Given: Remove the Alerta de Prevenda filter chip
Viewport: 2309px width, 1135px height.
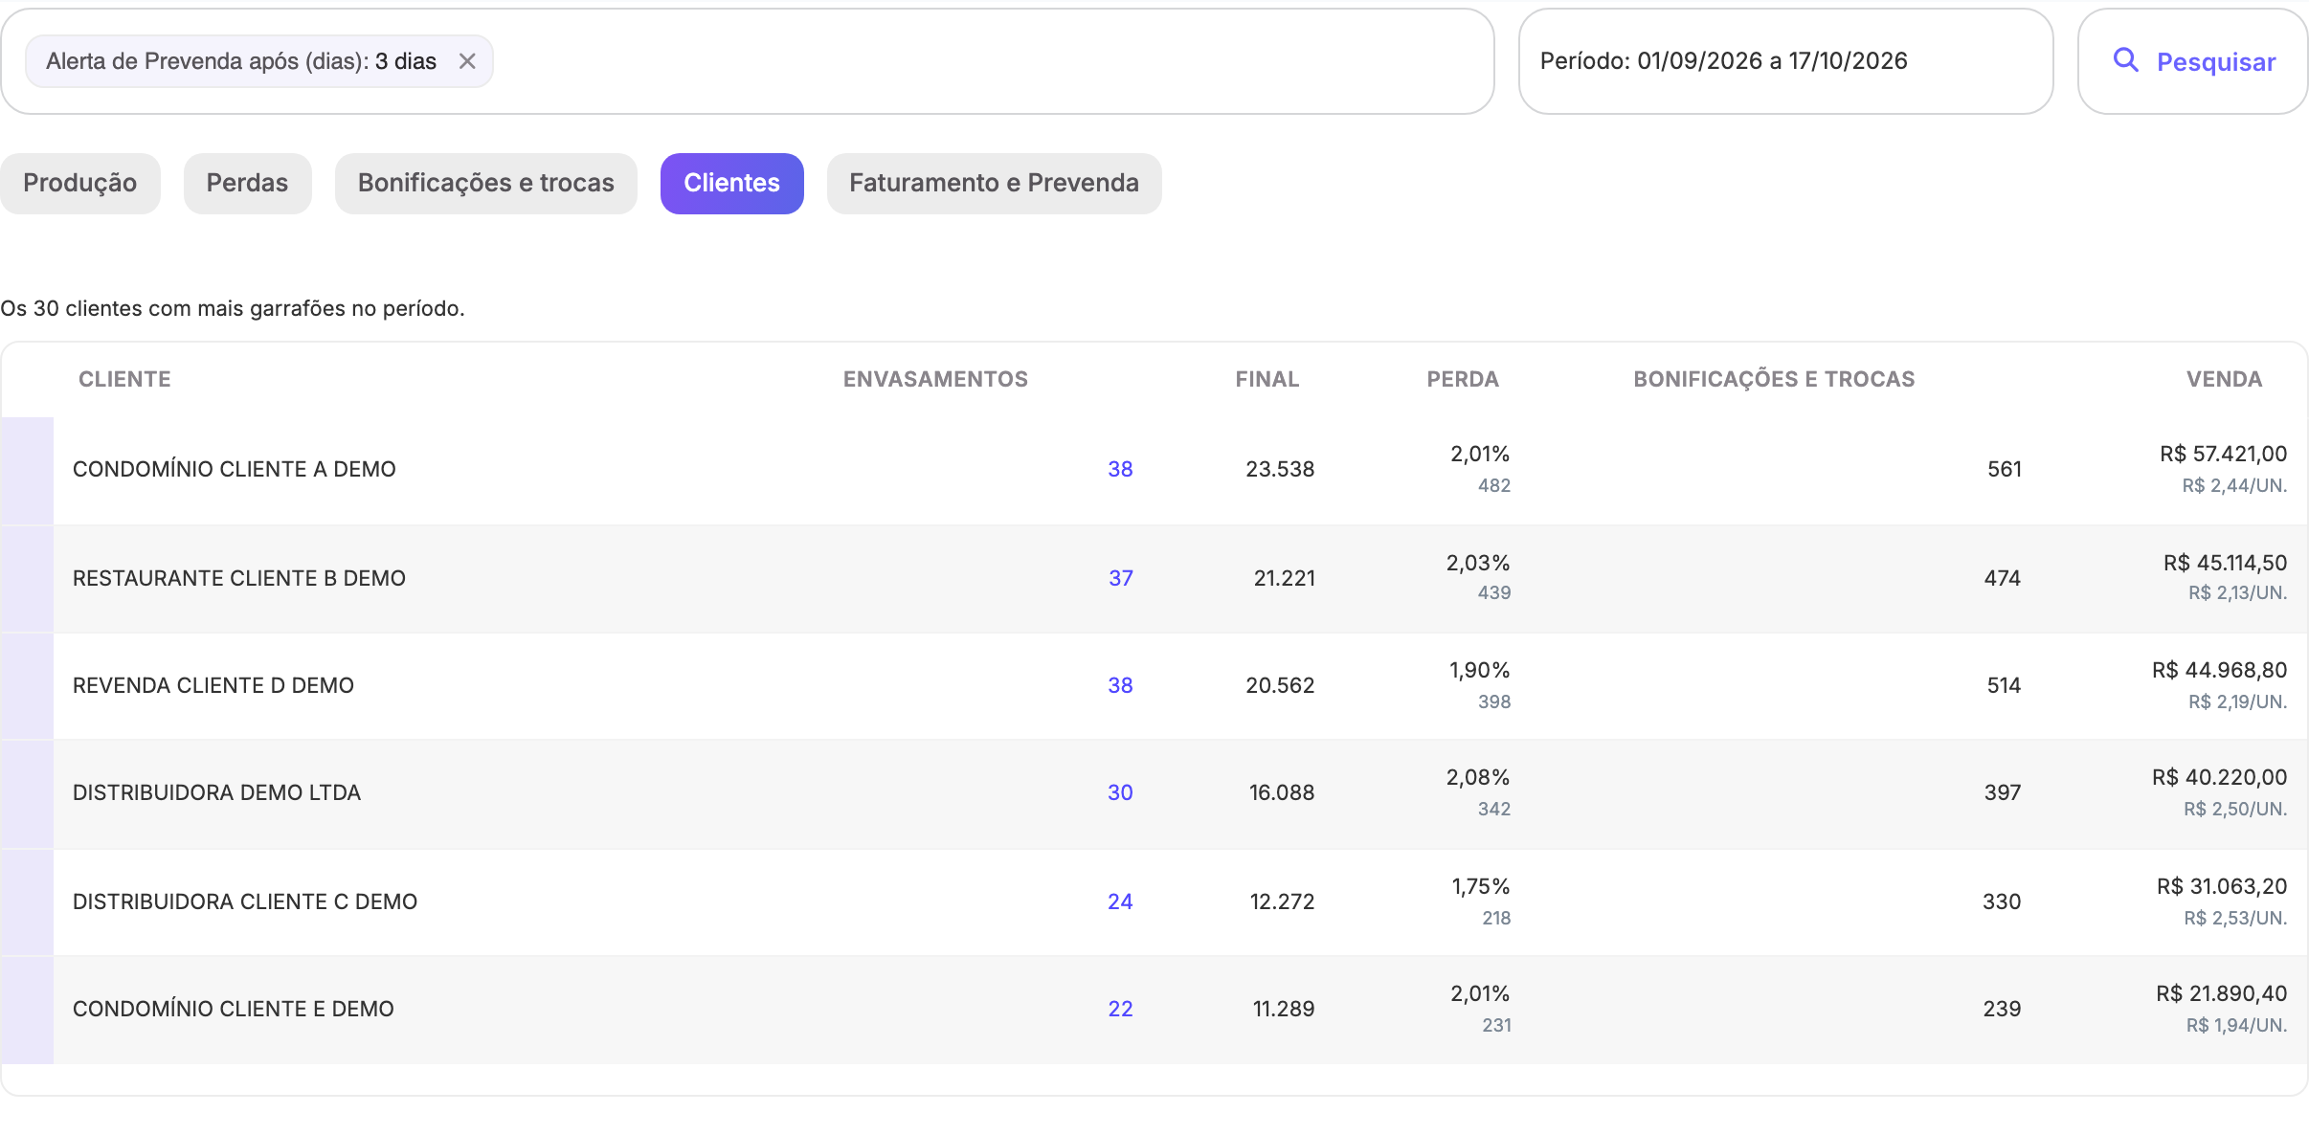Looking at the screenshot, I should [x=467, y=61].
